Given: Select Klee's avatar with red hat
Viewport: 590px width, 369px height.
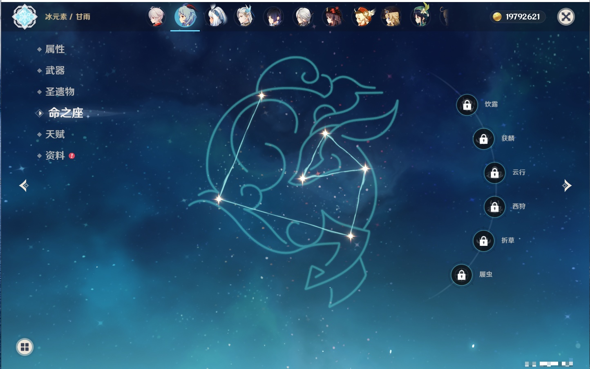Looking at the screenshot, I should pyautogui.click(x=362, y=17).
